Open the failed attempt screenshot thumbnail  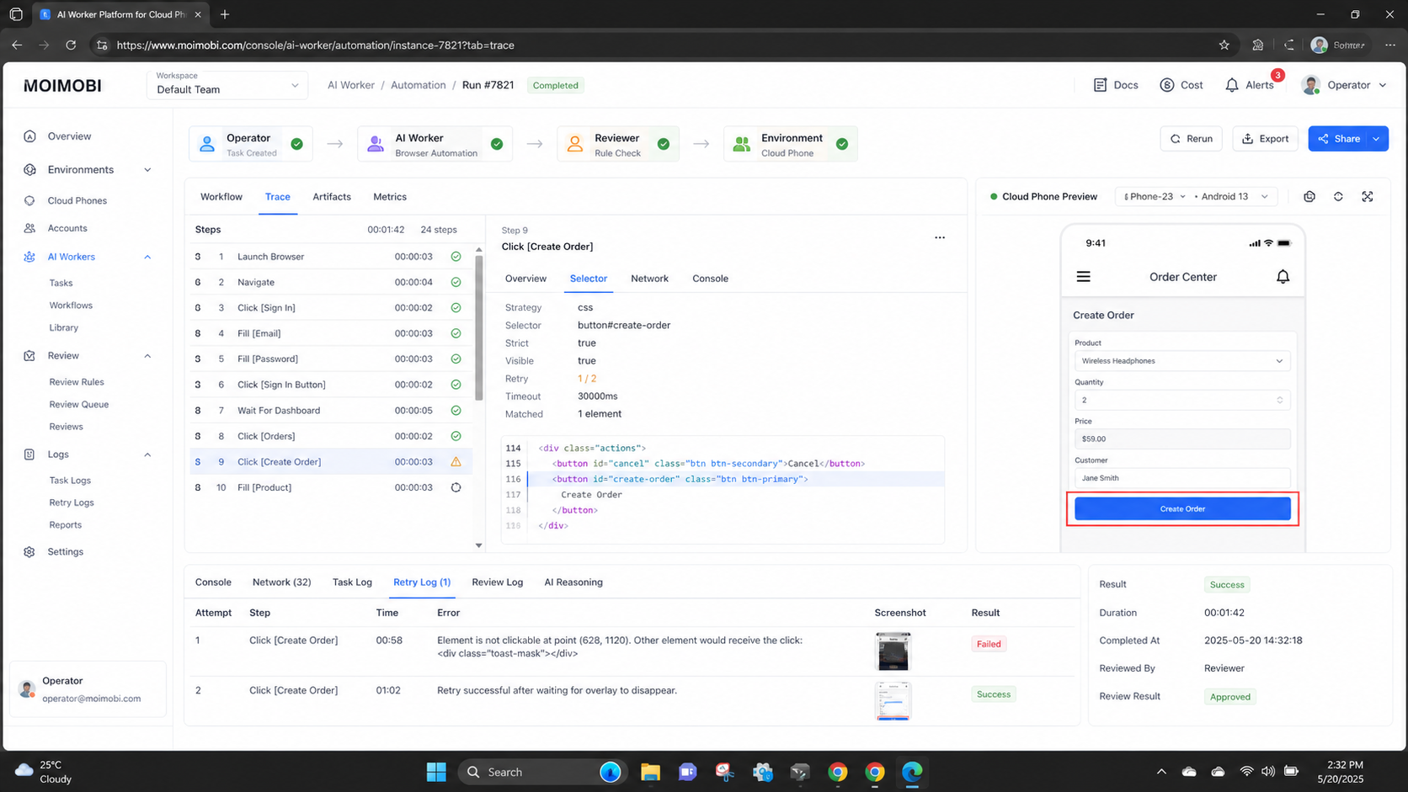pyautogui.click(x=893, y=651)
